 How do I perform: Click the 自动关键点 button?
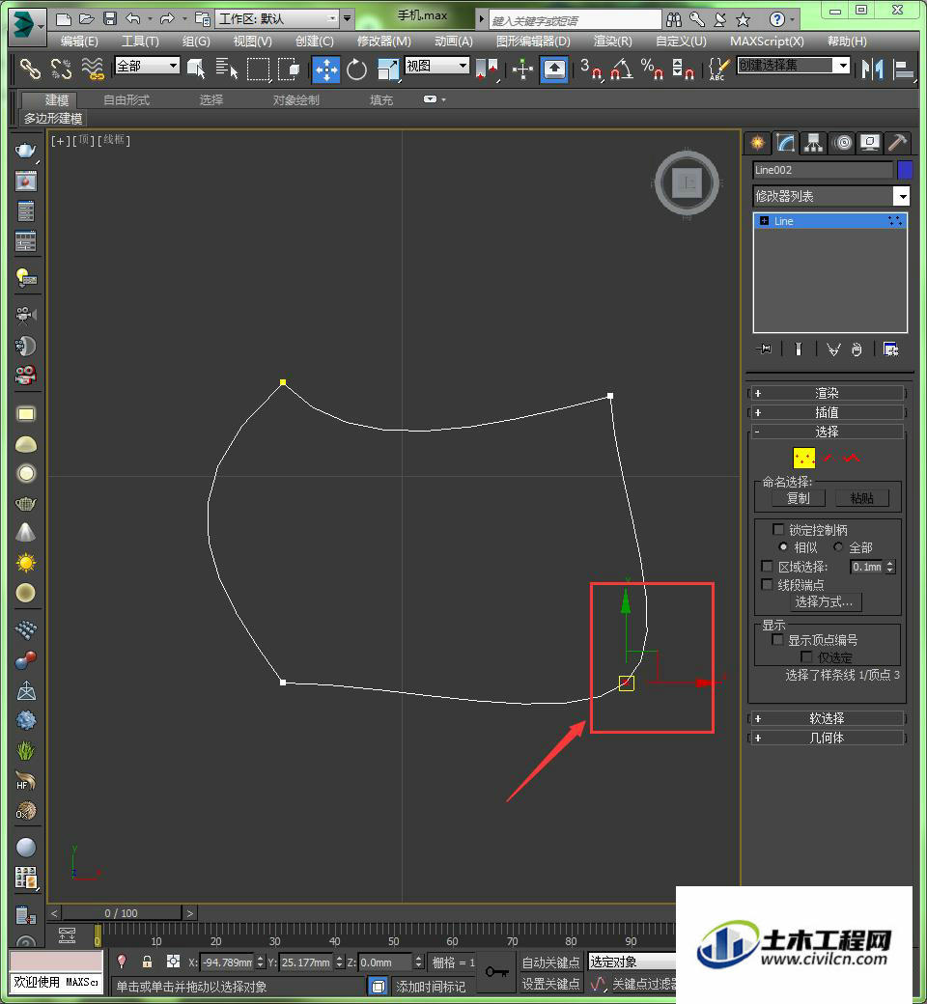point(550,962)
